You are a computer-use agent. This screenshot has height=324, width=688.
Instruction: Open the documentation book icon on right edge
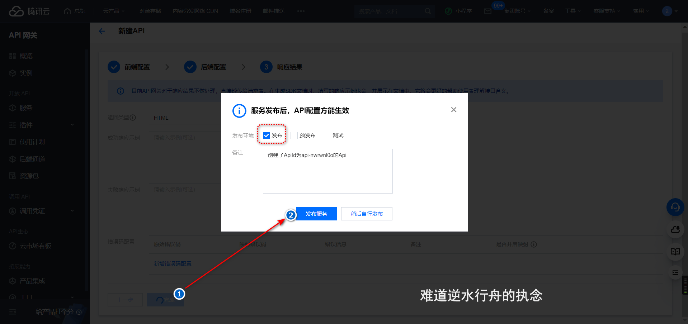point(675,252)
